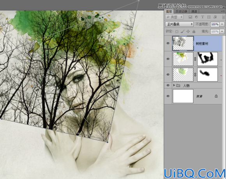The height and width of the screenshot is (179, 226).
Task: Filter layers by shape layer icon
Action: [209, 17]
